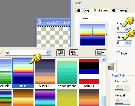Select the SUNSET6 gradient thumbnail

[x=45, y=71]
